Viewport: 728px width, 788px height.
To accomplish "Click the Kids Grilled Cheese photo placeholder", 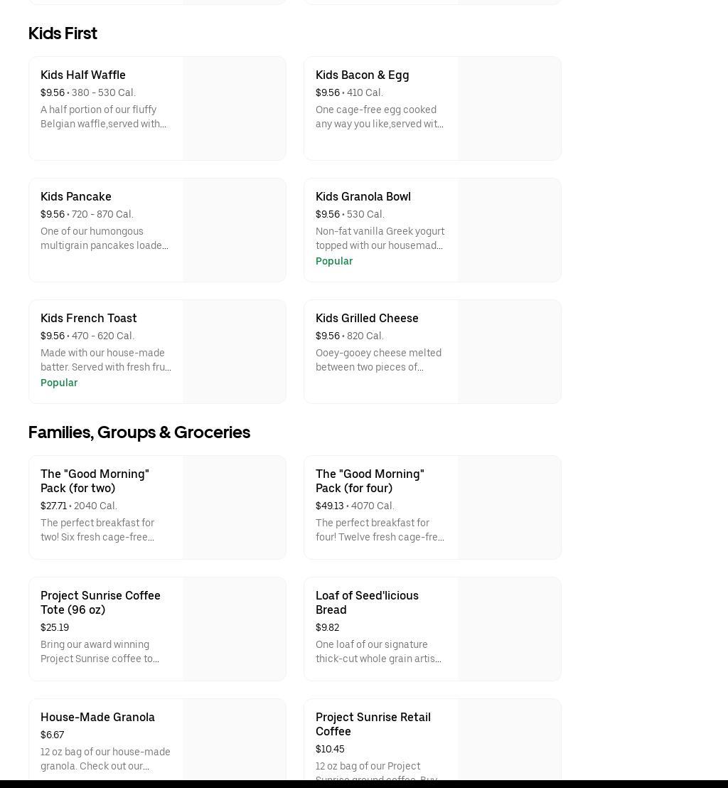I will (509, 352).
